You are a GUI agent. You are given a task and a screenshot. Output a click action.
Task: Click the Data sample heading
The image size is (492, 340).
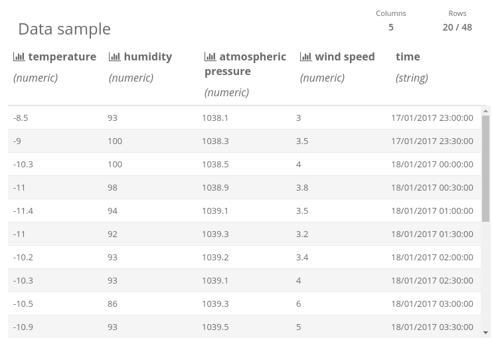(64, 29)
